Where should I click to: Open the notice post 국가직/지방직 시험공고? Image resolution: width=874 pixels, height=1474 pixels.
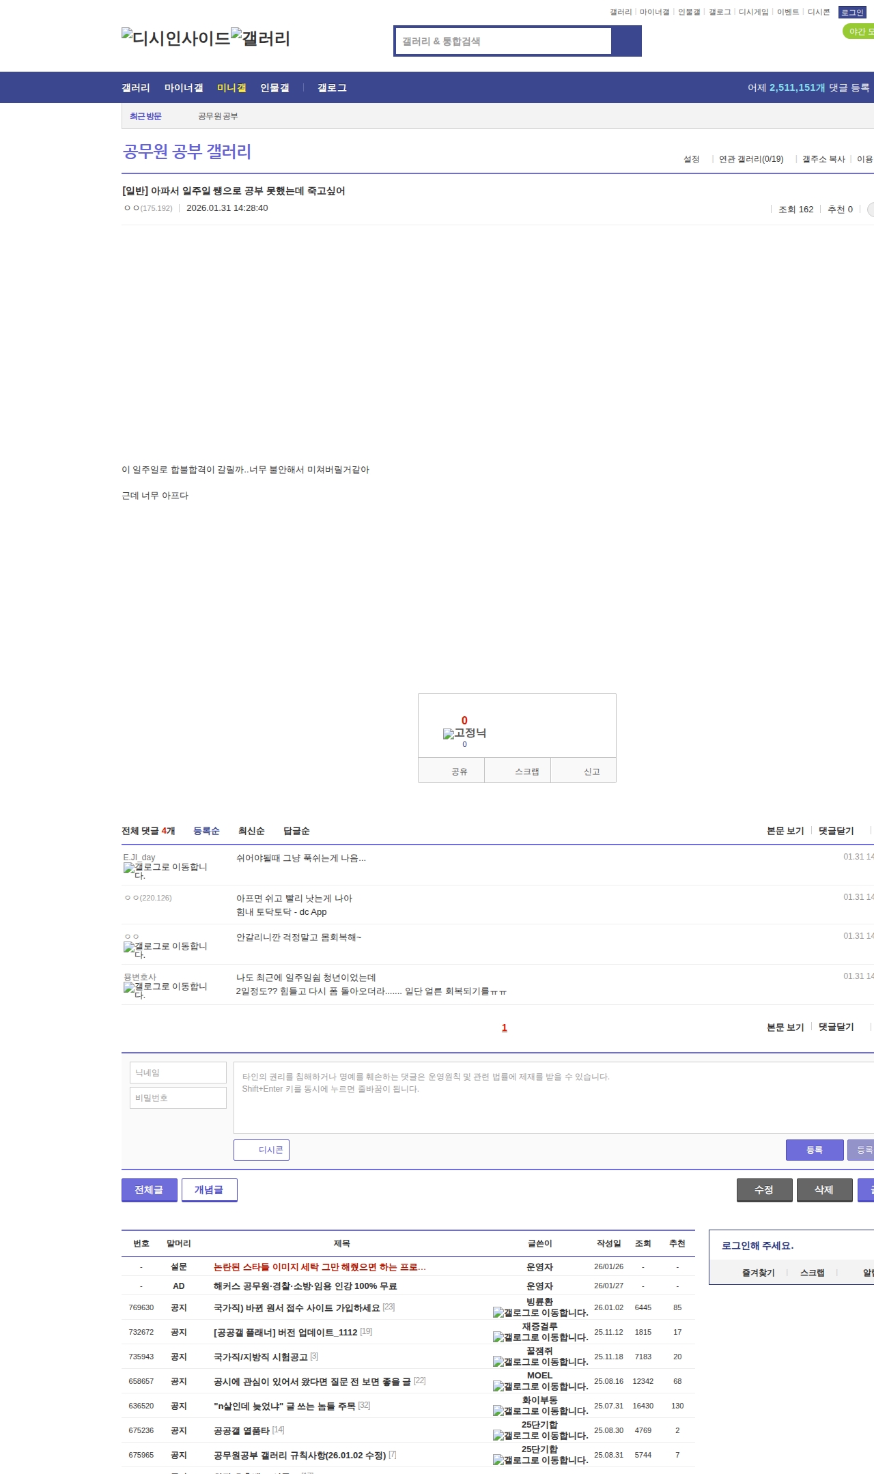[x=260, y=1357]
